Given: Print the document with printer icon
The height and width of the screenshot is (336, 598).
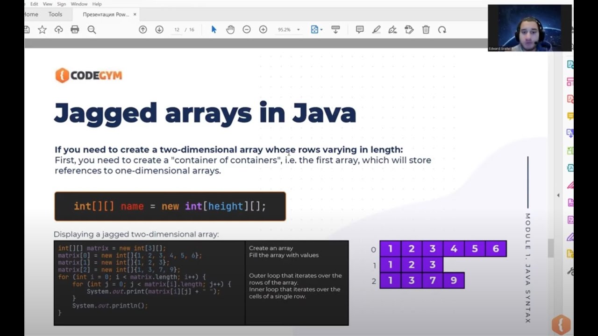Looking at the screenshot, I should point(75,29).
